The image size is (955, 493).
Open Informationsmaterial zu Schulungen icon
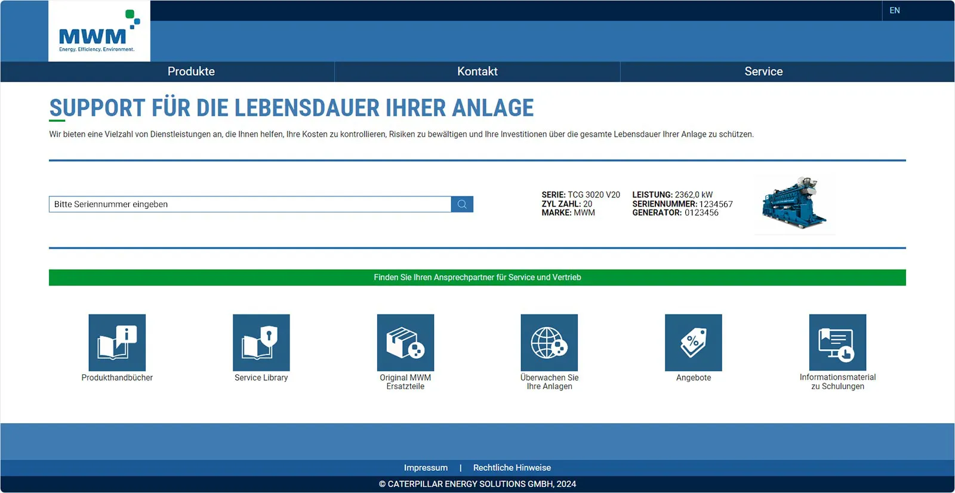pyautogui.click(x=837, y=343)
